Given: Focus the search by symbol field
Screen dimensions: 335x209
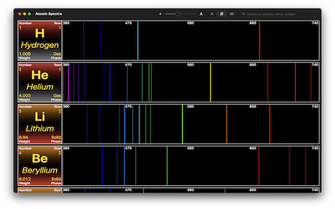Looking at the screenshot, I should 279,14.
